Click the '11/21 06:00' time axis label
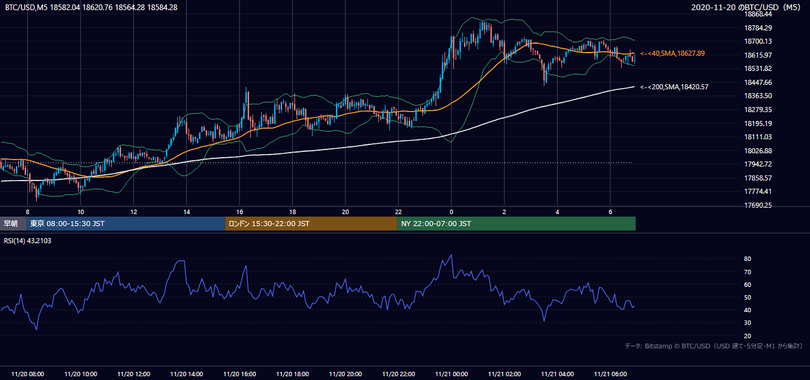810x380 pixels. (610, 374)
